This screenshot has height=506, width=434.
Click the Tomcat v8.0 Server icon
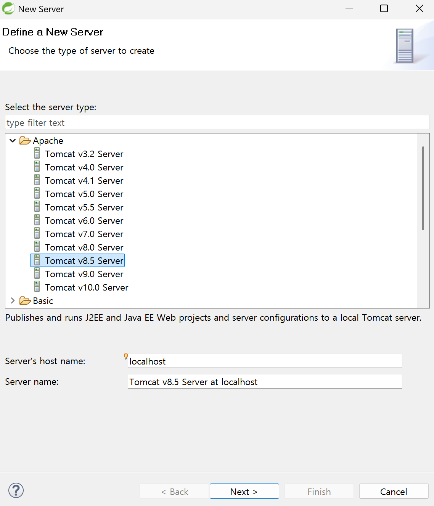[x=37, y=247]
